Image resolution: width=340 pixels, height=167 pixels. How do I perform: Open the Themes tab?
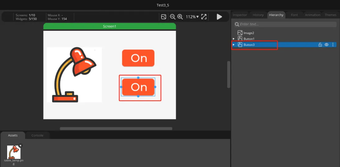pos(331,15)
